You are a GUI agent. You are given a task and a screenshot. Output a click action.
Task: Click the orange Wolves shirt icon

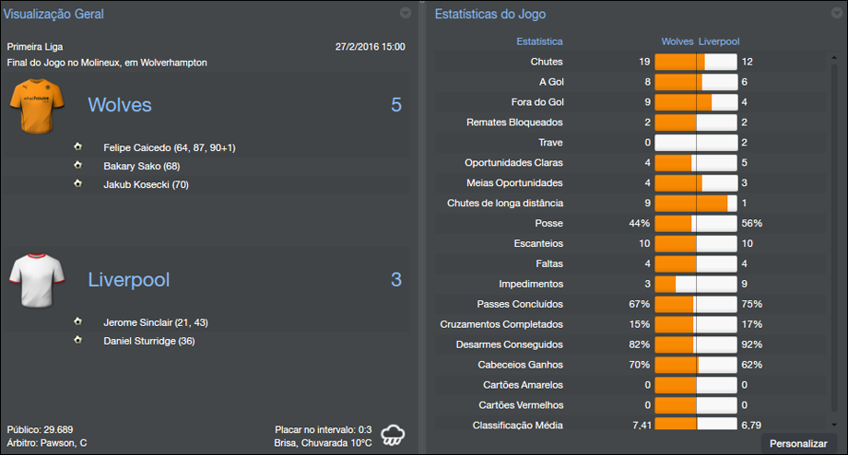tap(34, 105)
